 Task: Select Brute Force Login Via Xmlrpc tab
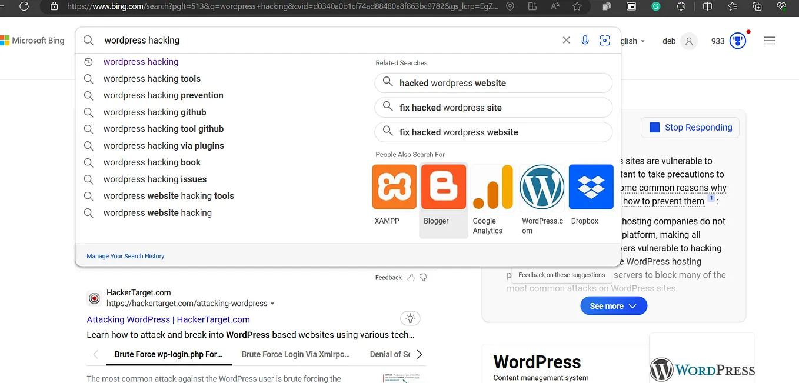point(295,354)
